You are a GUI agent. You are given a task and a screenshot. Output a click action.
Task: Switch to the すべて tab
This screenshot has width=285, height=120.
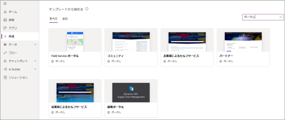tap(53, 19)
